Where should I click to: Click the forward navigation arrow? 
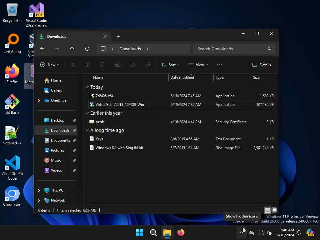pyautogui.click(x=57, y=49)
